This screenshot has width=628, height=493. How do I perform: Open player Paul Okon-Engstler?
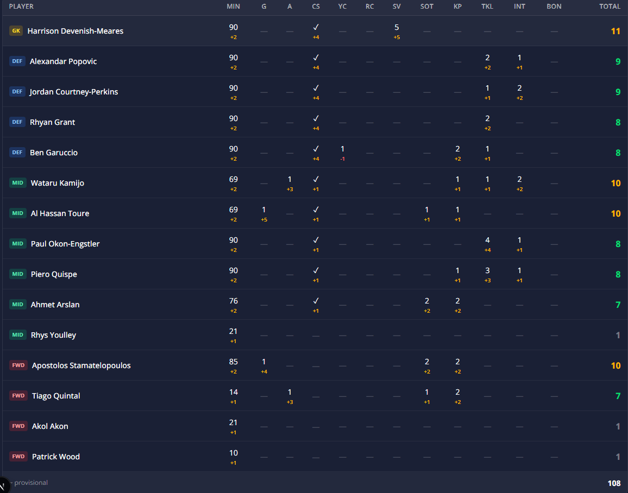tap(65, 244)
